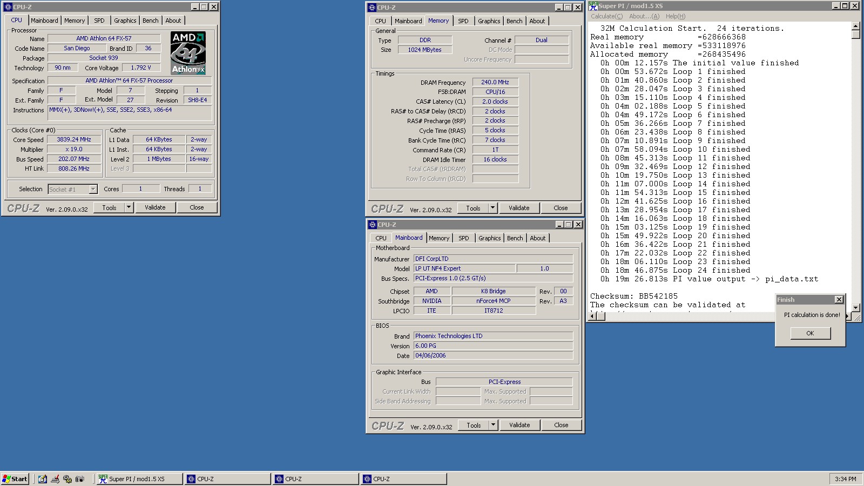Open the first quick launch notepad icon
Image resolution: width=864 pixels, height=486 pixels.
pyautogui.click(x=42, y=479)
